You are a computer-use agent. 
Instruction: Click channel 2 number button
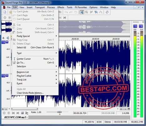click(3, 76)
